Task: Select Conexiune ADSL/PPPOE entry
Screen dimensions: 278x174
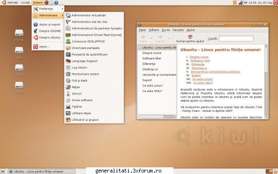Action: (x=94, y=41)
